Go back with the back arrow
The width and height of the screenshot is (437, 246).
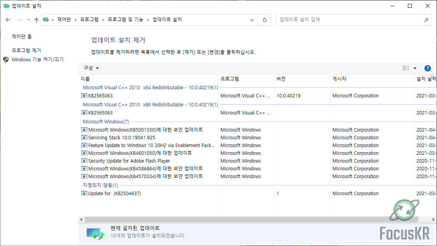pyautogui.click(x=8, y=20)
